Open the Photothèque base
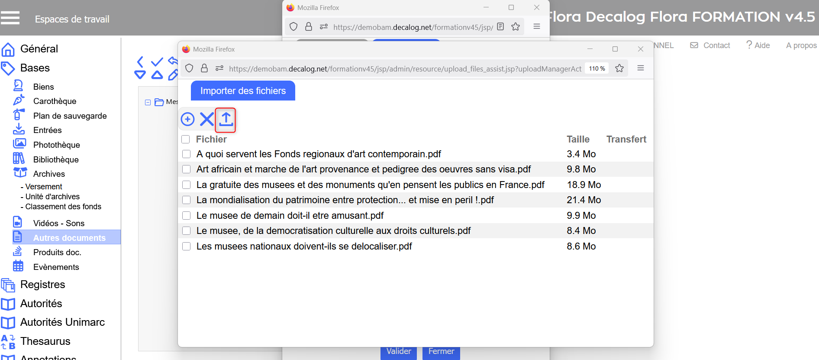The image size is (819, 360). coord(56,145)
